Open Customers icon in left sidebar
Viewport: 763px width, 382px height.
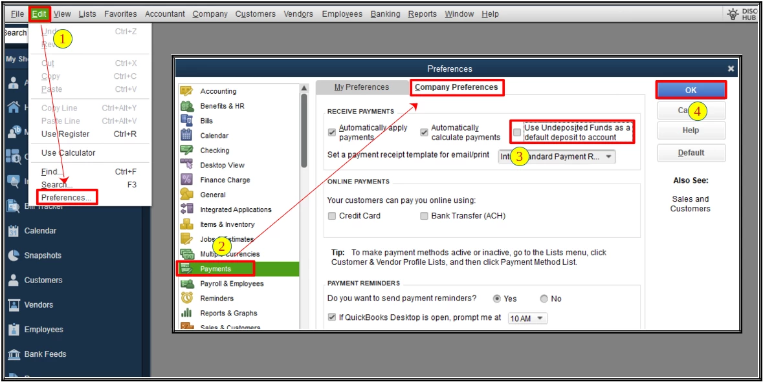[14, 280]
